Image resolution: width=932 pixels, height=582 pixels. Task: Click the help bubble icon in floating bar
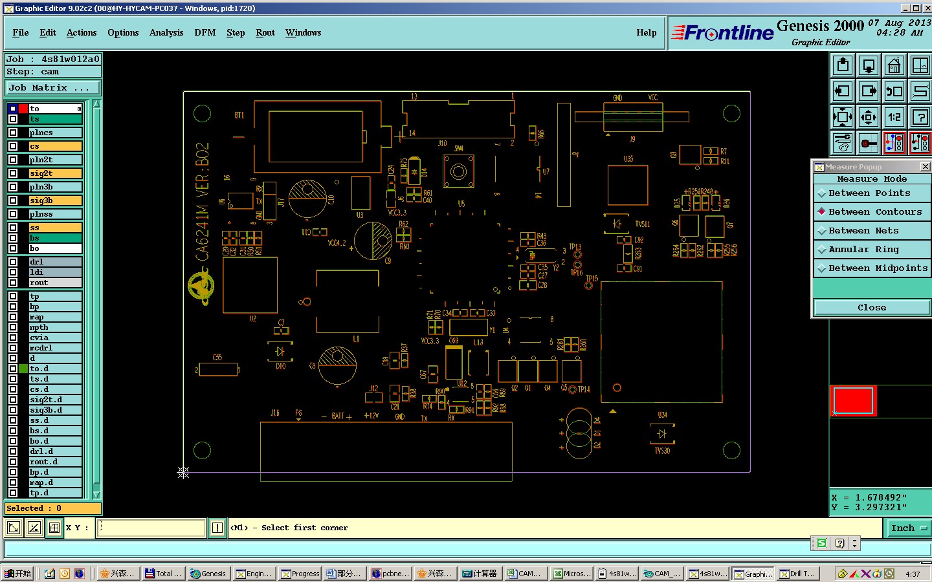tap(839, 543)
